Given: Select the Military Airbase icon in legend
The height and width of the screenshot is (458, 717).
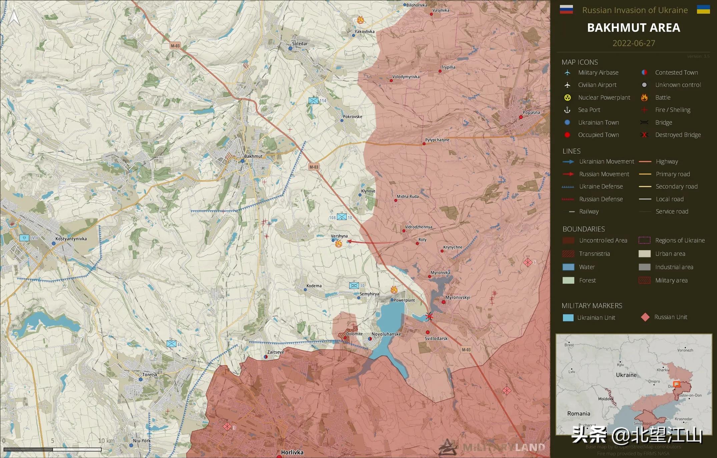Looking at the screenshot, I should click(x=568, y=72).
